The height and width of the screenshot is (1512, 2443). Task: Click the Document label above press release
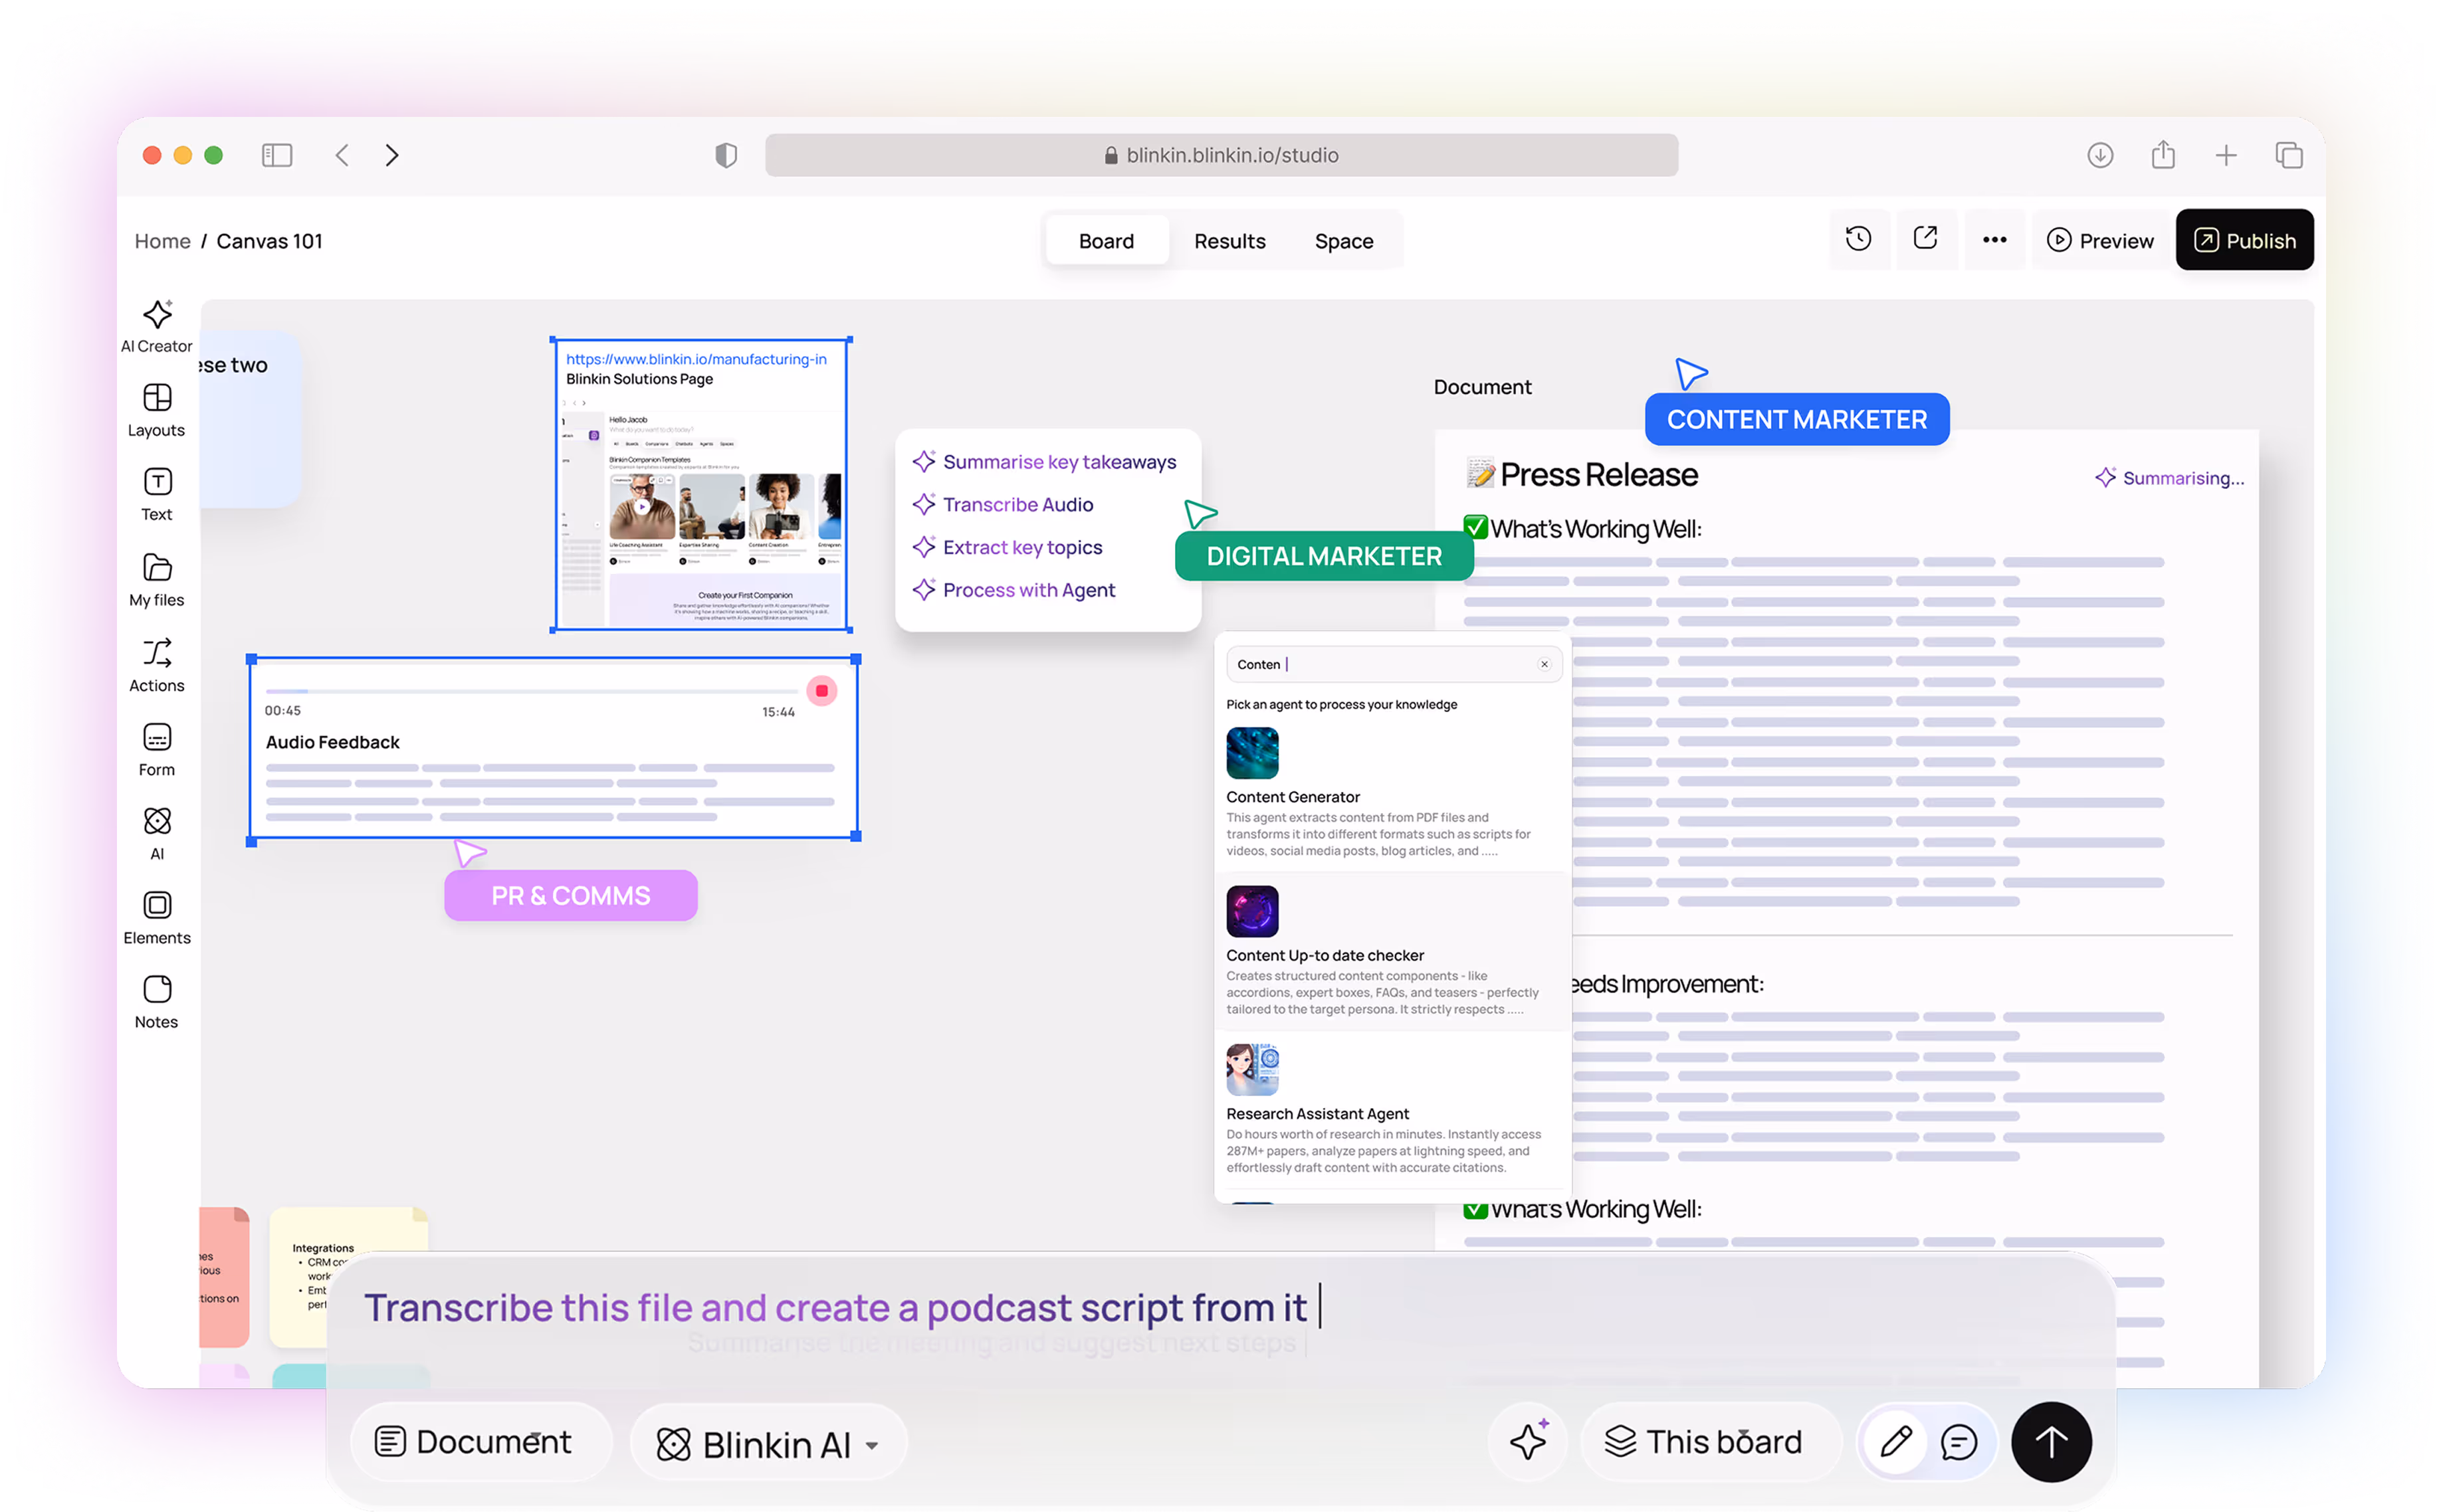pos(1481,387)
